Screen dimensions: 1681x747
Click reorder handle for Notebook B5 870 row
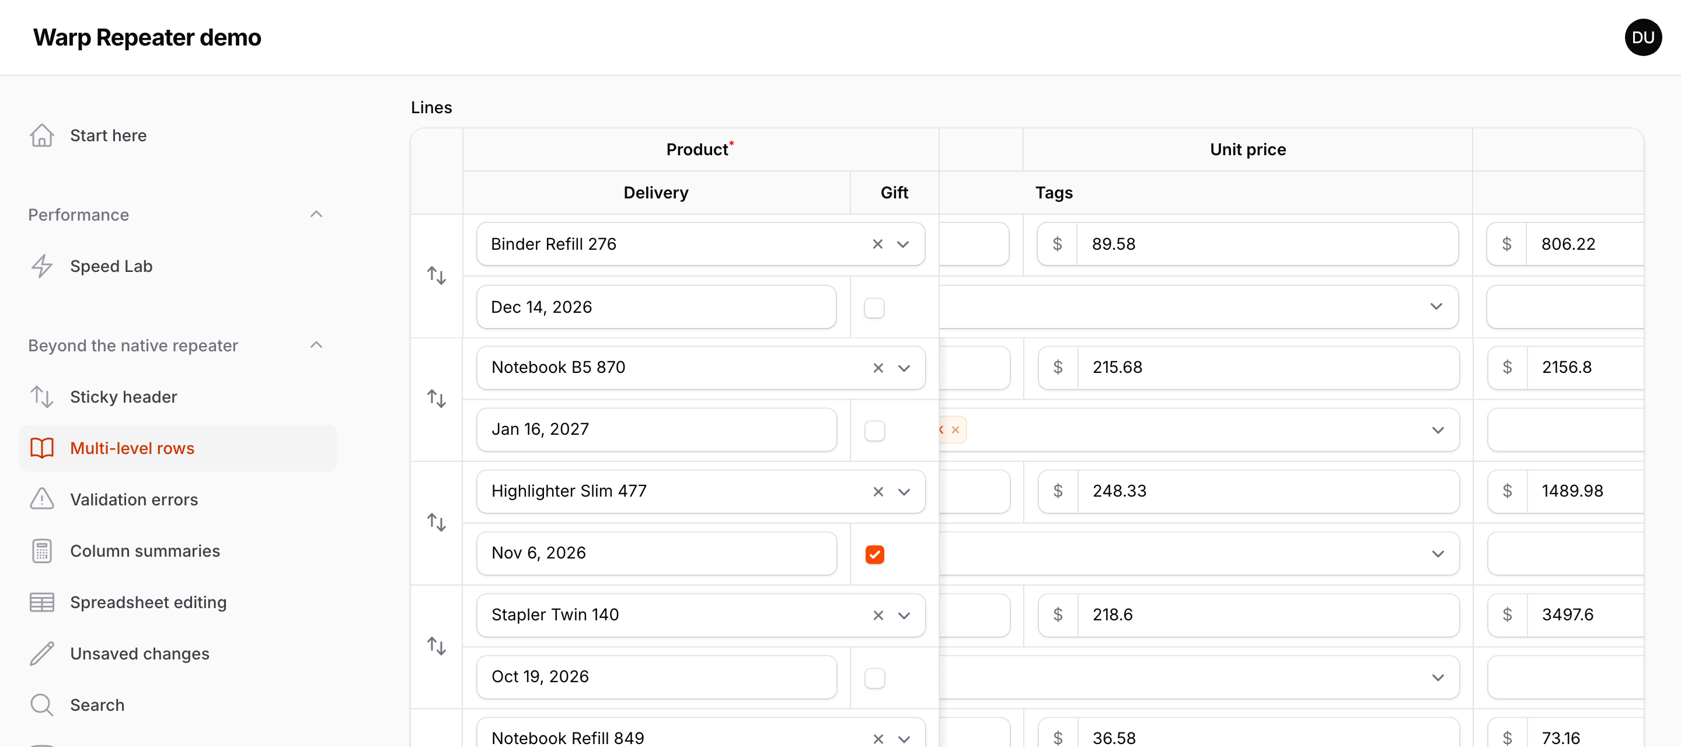(x=437, y=399)
